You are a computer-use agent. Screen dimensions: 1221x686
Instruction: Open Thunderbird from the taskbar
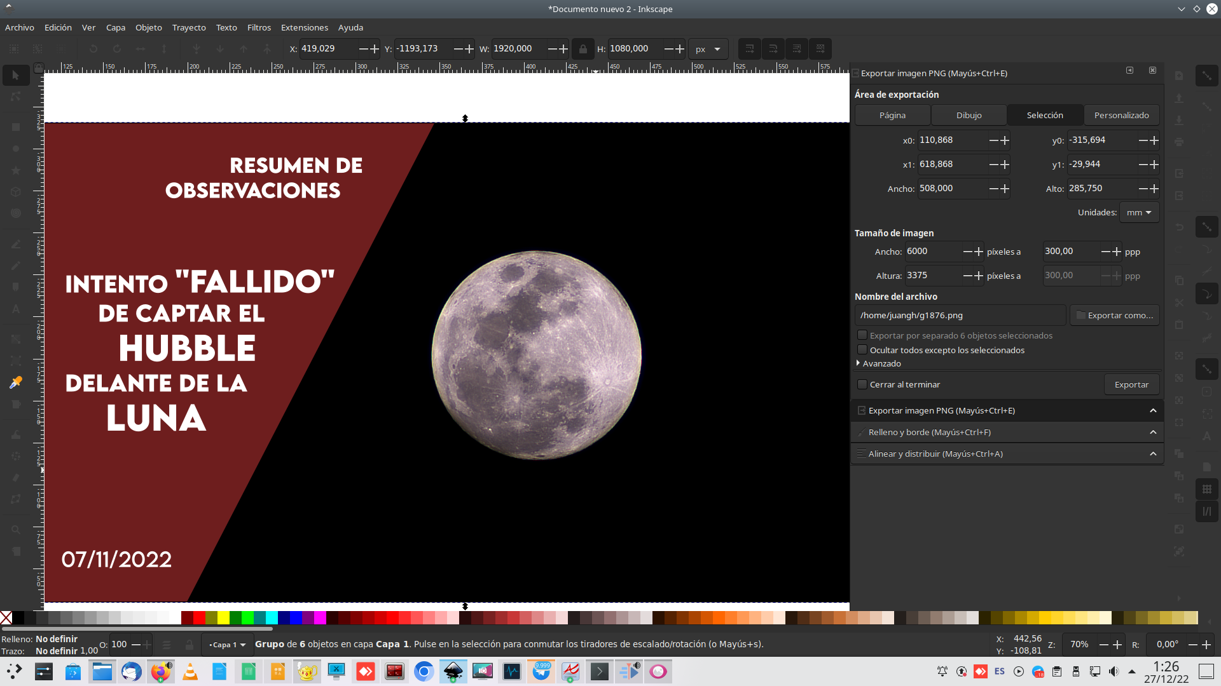(x=132, y=671)
